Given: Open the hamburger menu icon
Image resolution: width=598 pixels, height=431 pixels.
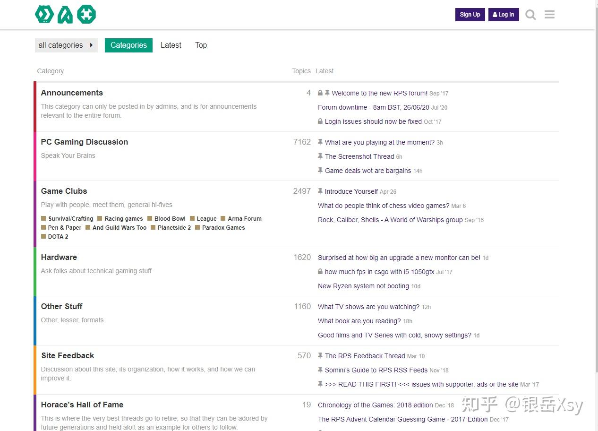Looking at the screenshot, I should coord(549,15).
